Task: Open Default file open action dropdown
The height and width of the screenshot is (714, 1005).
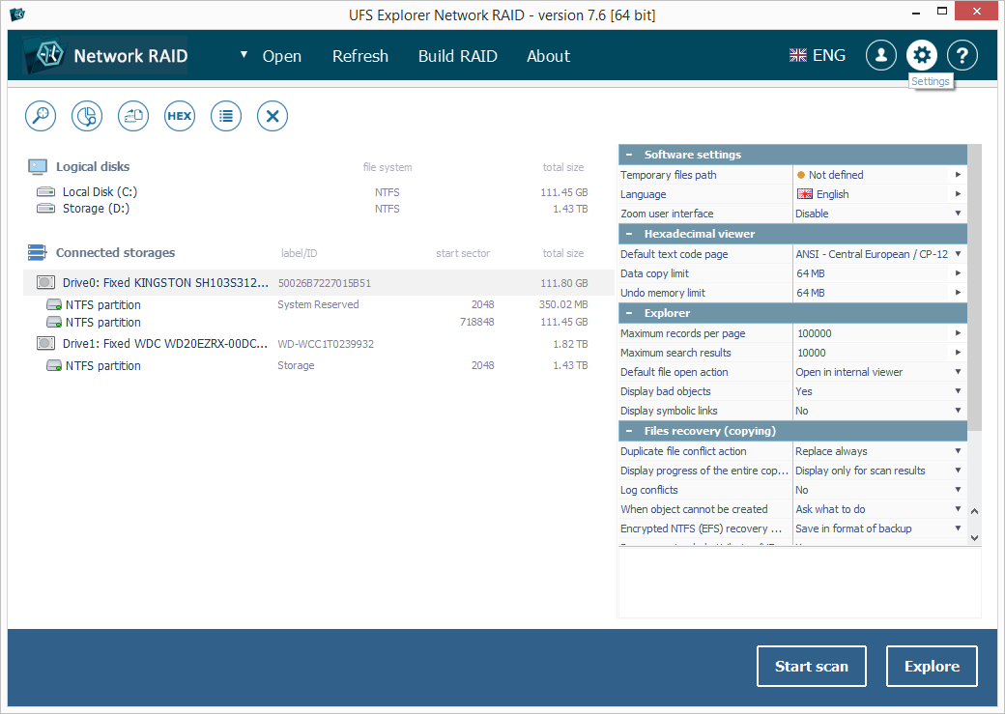Action: coord(958,372)
